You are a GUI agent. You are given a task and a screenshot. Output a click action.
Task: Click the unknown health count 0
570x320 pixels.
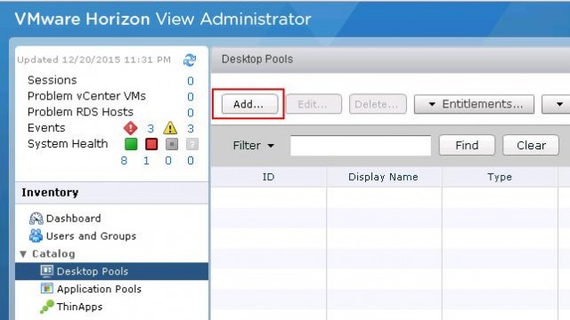[x=190, y=161]
